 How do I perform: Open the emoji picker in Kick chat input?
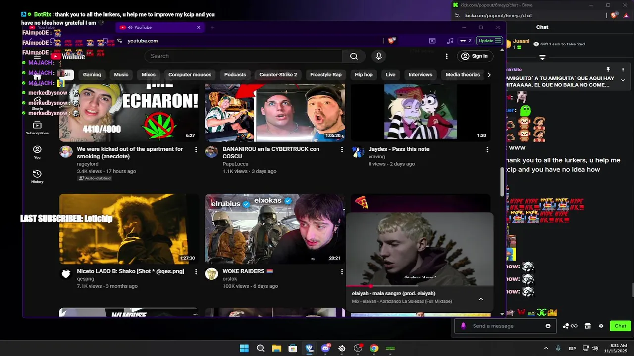click(548, 326)
